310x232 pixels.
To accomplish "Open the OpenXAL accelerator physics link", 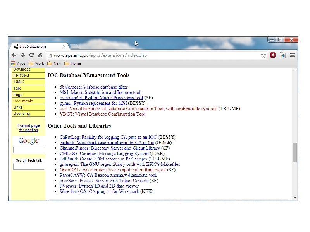I will click(113, 170).
